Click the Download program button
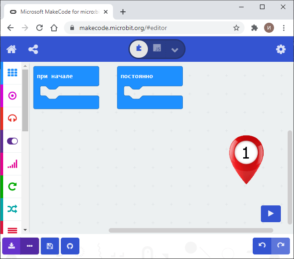This screenshot has height=259, width=294. [x=11, y=246]
